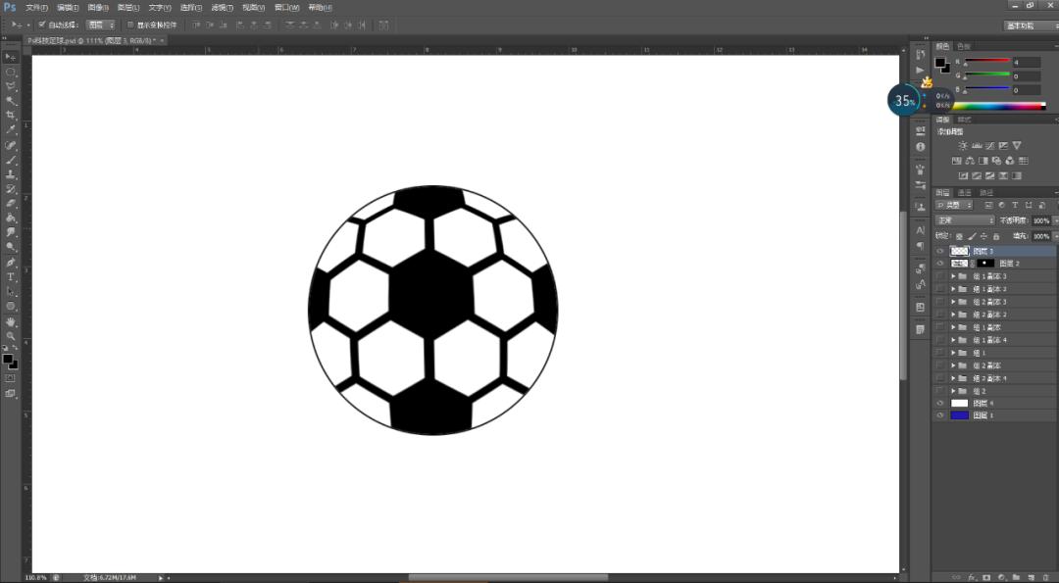This screenshot has width=1059, height=583.
Task: Show group 组 2 via visibility box
Action: (939, 391)
